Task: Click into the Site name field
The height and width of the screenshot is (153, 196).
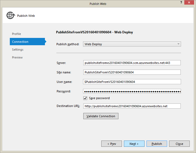Action: coord(132,72)
